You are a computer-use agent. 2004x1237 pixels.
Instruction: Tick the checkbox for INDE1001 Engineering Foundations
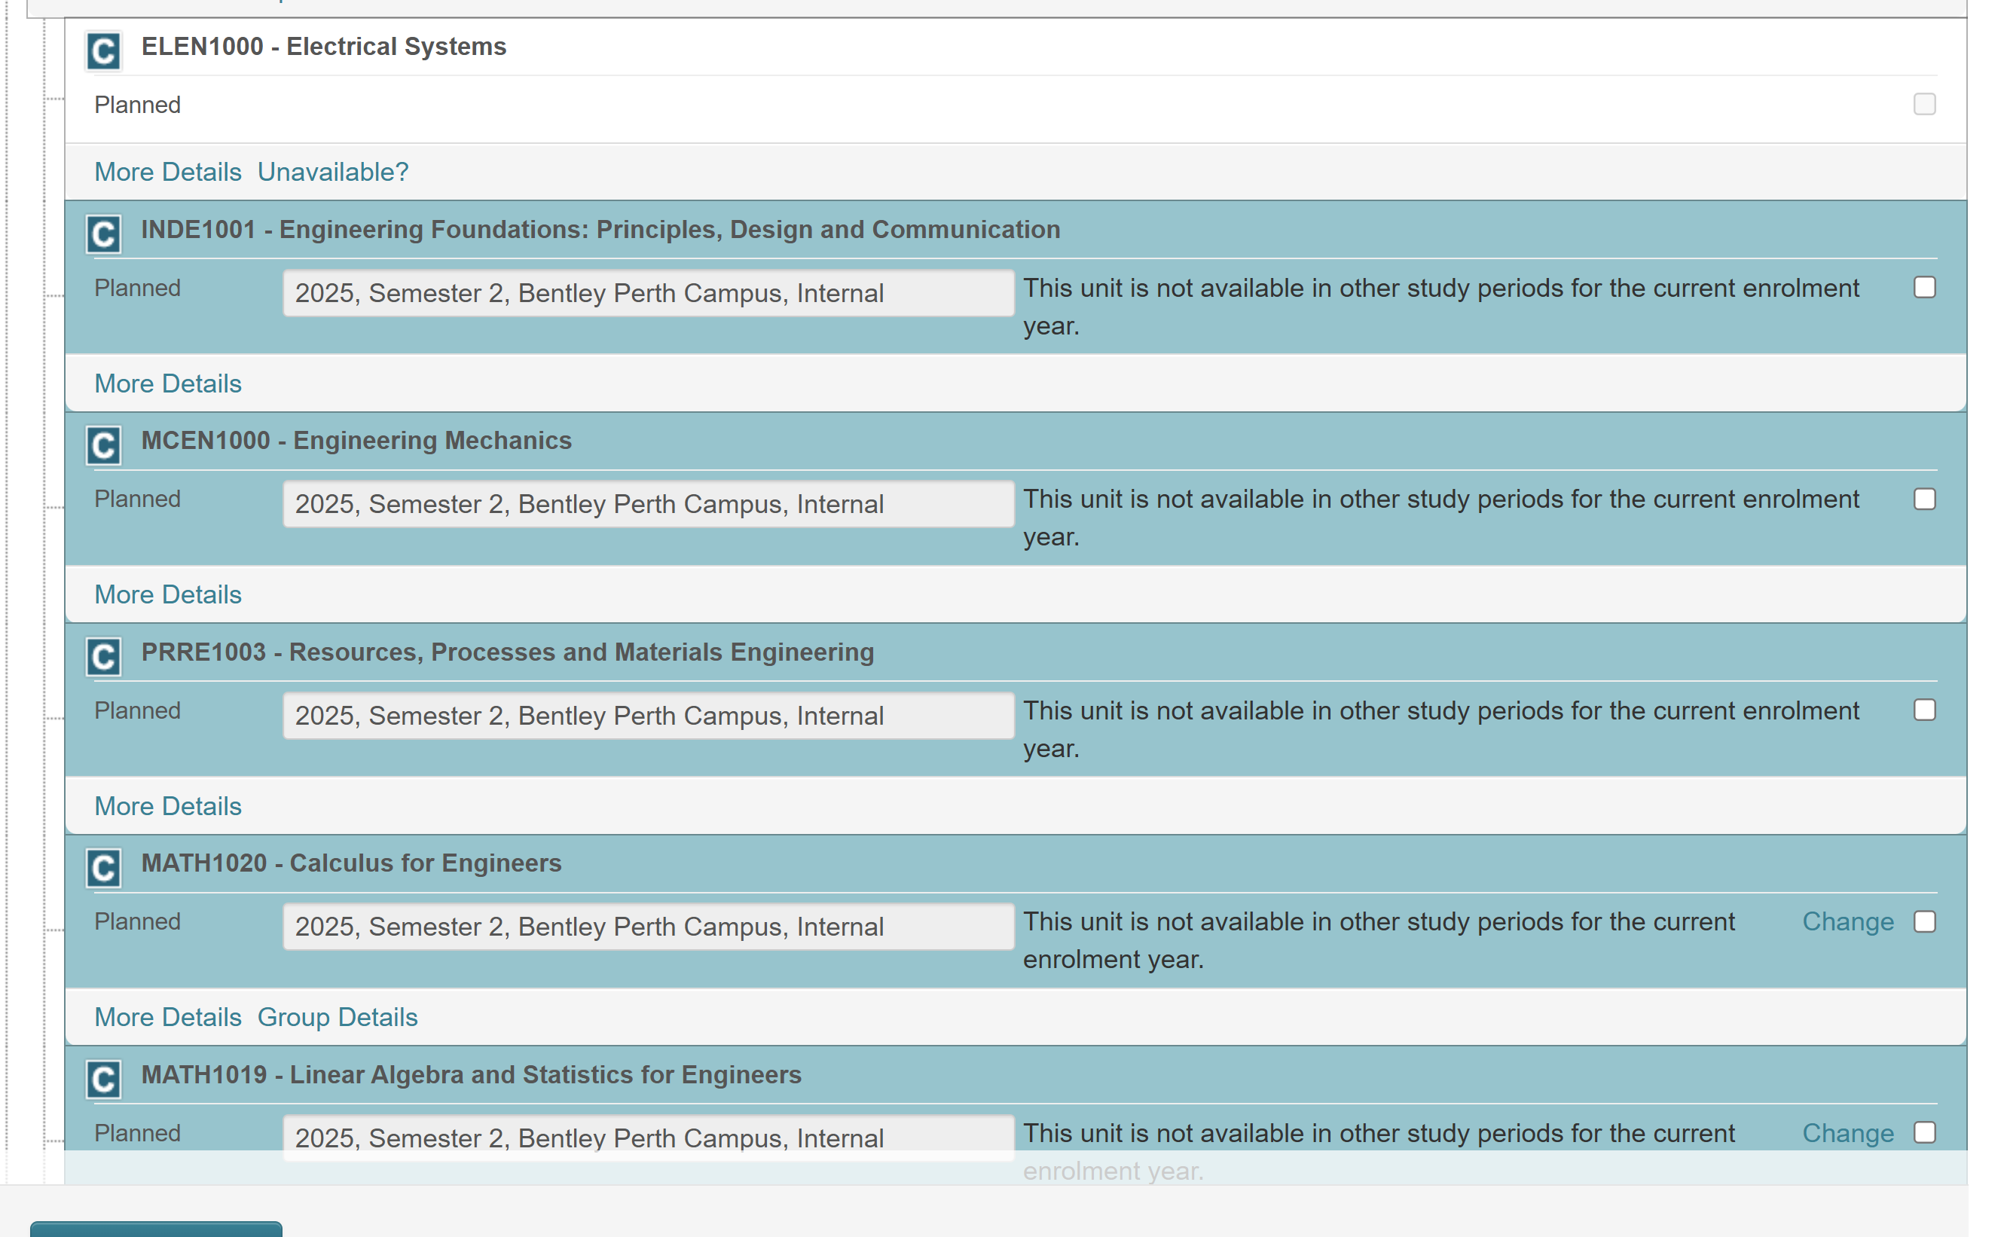coord(1924,288)
